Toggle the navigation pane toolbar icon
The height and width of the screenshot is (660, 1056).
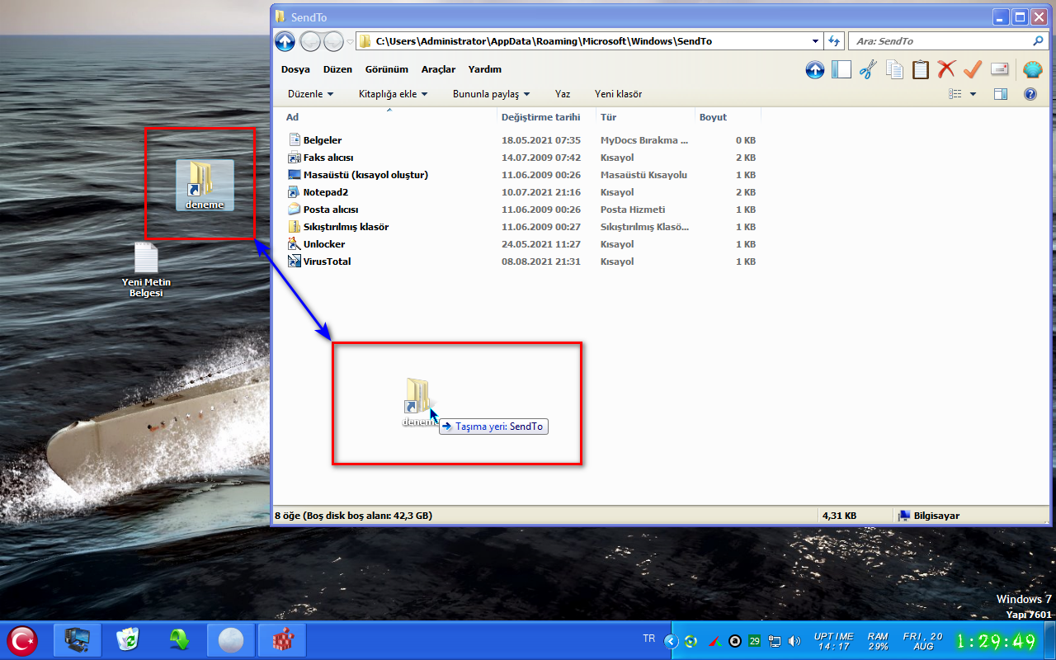841,70
